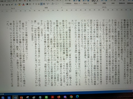Open Google Chrome from the taskbar
Viewport: 133px width, 99px height.
coord(71,97)
